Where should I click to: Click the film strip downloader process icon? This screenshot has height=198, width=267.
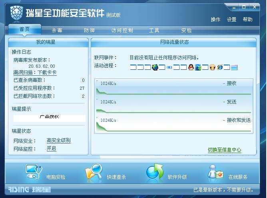point(198,67)
